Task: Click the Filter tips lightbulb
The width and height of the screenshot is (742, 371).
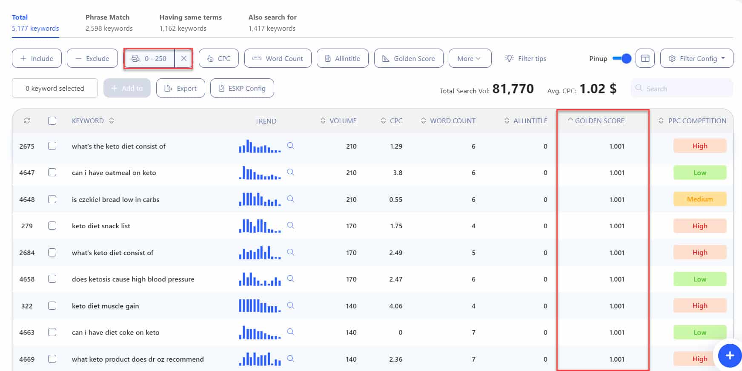Action: point(509,58)
